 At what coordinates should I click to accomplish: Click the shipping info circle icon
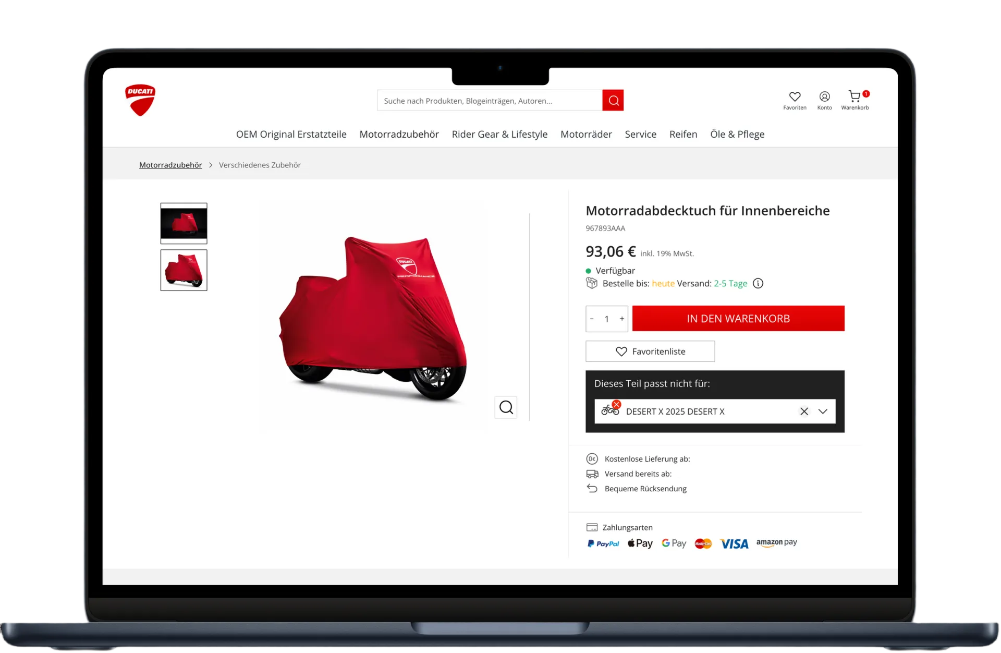click(x=758, y=283)
